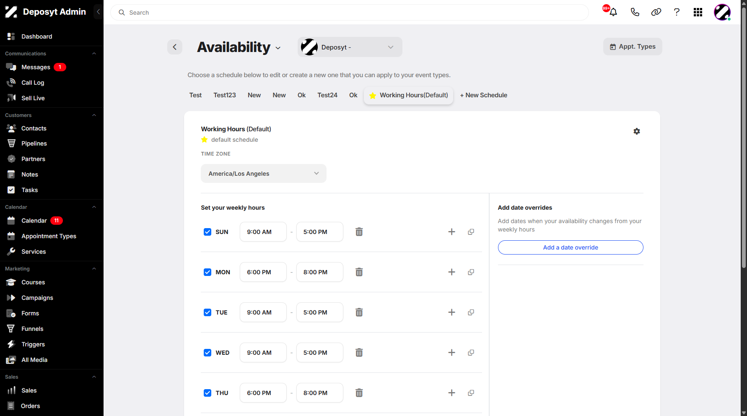The width and height of the screenshot is (747, 416).
Task: Uncheck the TUE availability checkbox
Action: click(x=207, y=312)
